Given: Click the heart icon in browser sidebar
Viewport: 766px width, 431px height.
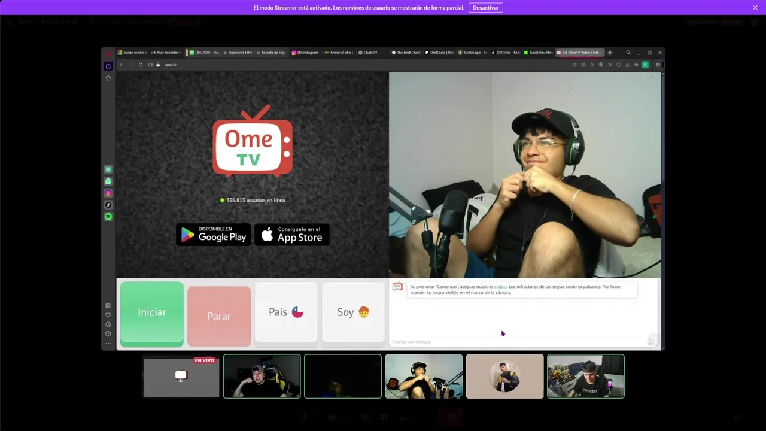Looking at the screenshot, I should (108, 315).
